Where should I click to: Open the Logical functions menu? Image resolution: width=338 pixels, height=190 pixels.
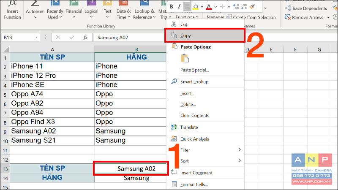tap(91, 10)
